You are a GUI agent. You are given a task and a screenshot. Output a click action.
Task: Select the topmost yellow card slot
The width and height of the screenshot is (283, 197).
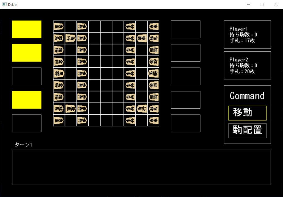[27, 29]
